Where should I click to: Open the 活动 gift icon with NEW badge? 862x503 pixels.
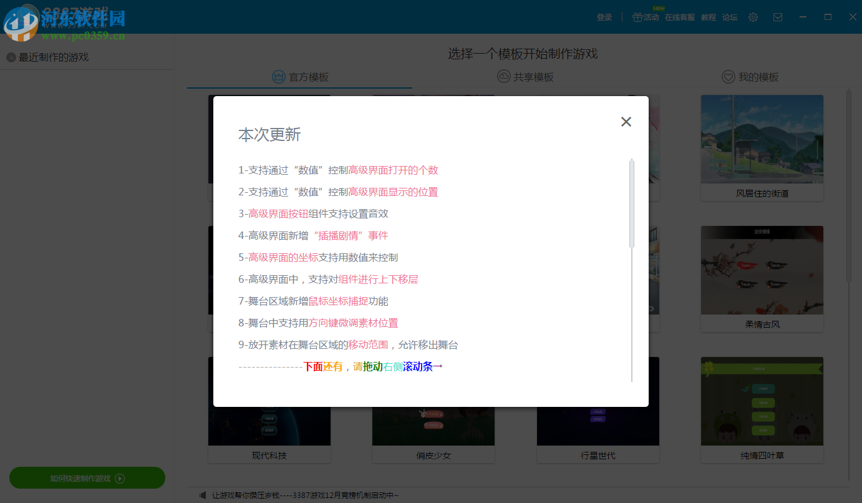point(637,17)
